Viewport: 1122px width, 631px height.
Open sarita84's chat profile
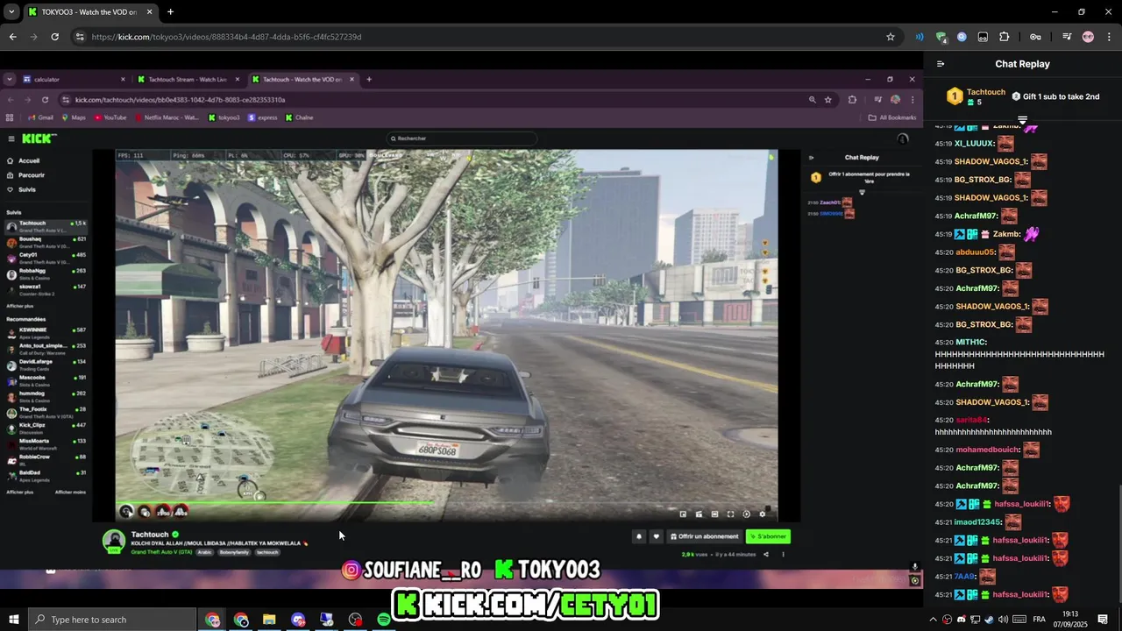point(971,420)
